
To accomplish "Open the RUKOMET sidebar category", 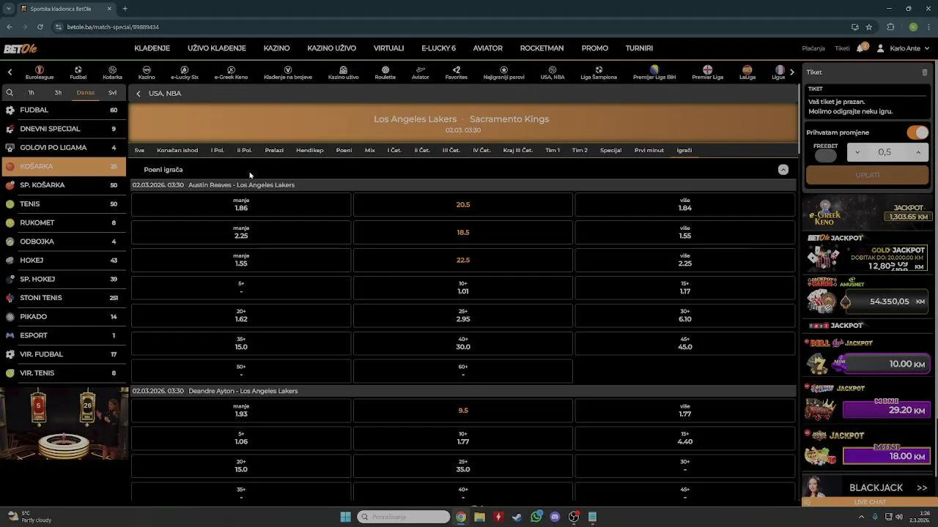I will coord(63,223).
